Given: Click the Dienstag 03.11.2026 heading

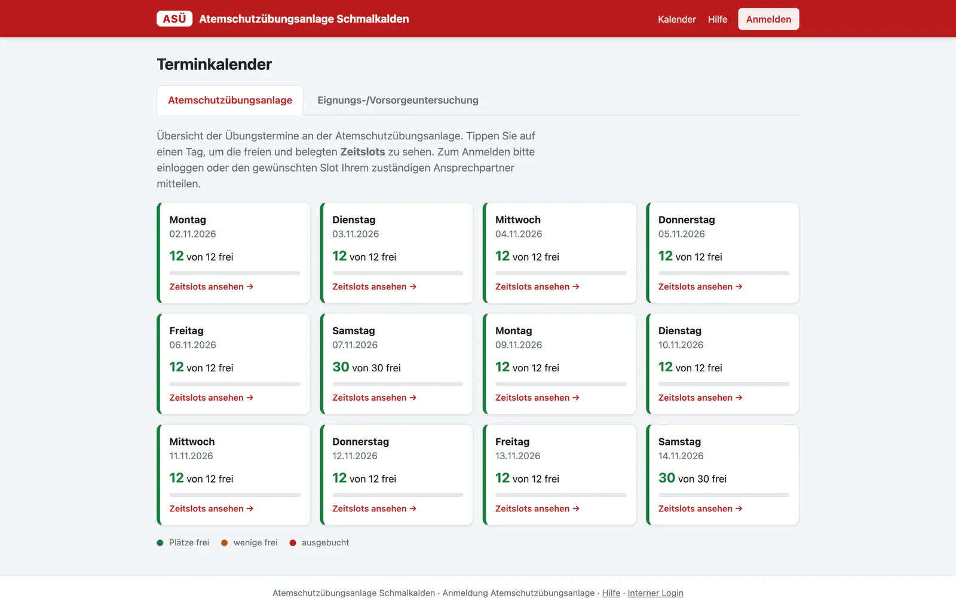Looking at the screenshot, I should point(354,220).
